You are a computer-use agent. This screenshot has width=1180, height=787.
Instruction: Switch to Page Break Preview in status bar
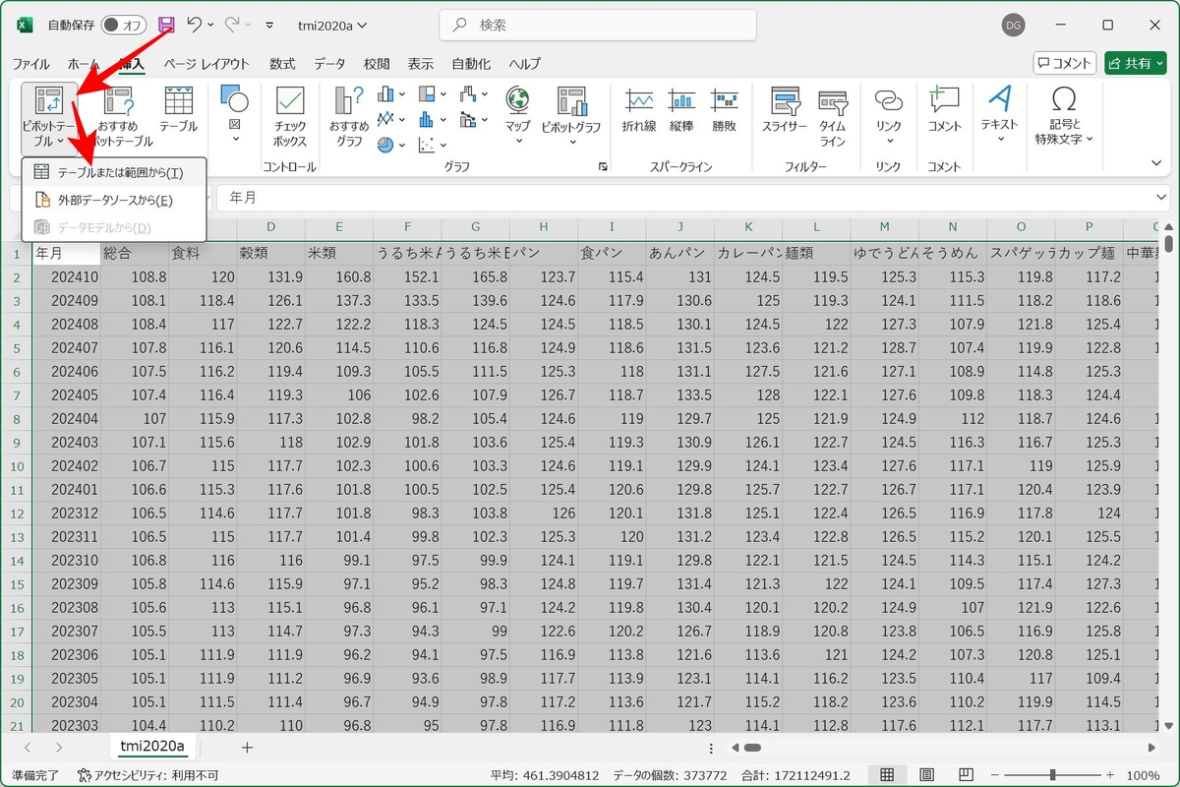tap(966, 775)
